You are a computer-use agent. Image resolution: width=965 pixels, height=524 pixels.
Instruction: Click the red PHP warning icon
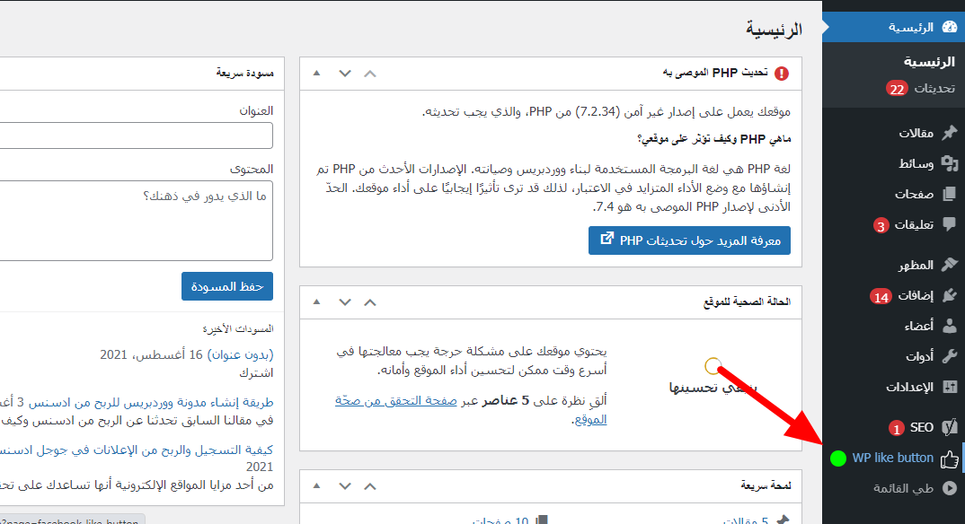[782, 74]
